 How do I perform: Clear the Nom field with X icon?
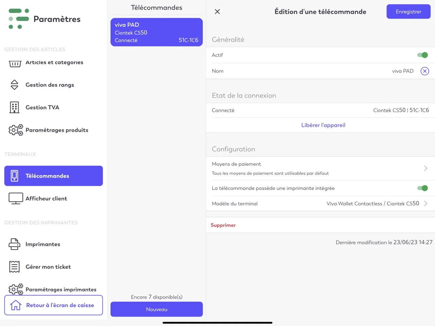click(425, 71)
